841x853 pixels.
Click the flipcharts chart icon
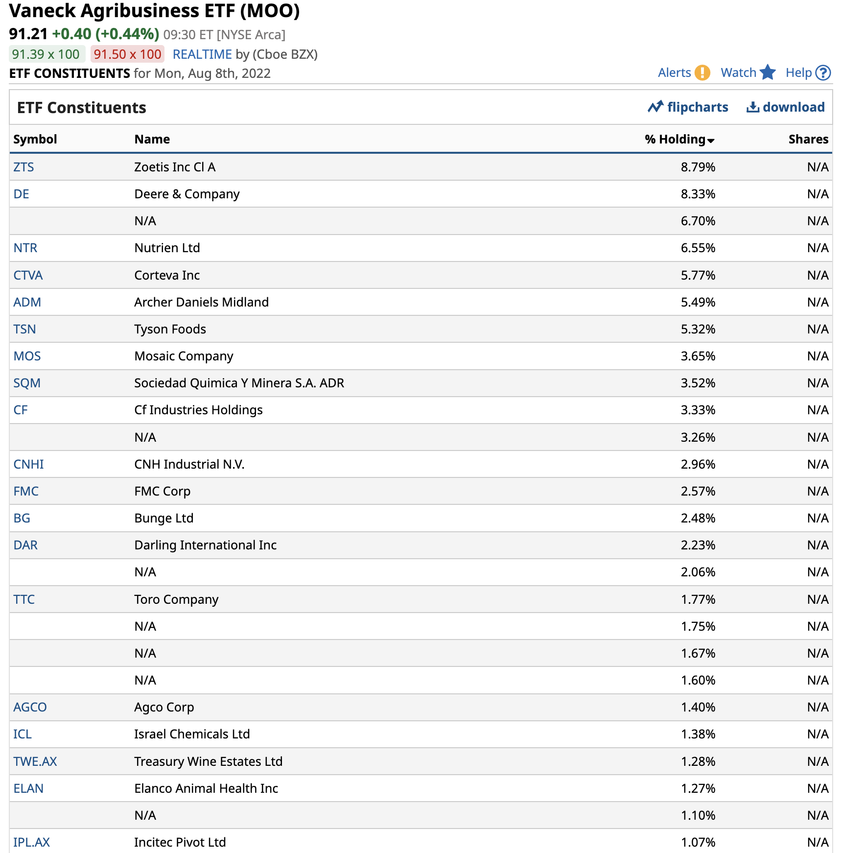click(655, 107)
